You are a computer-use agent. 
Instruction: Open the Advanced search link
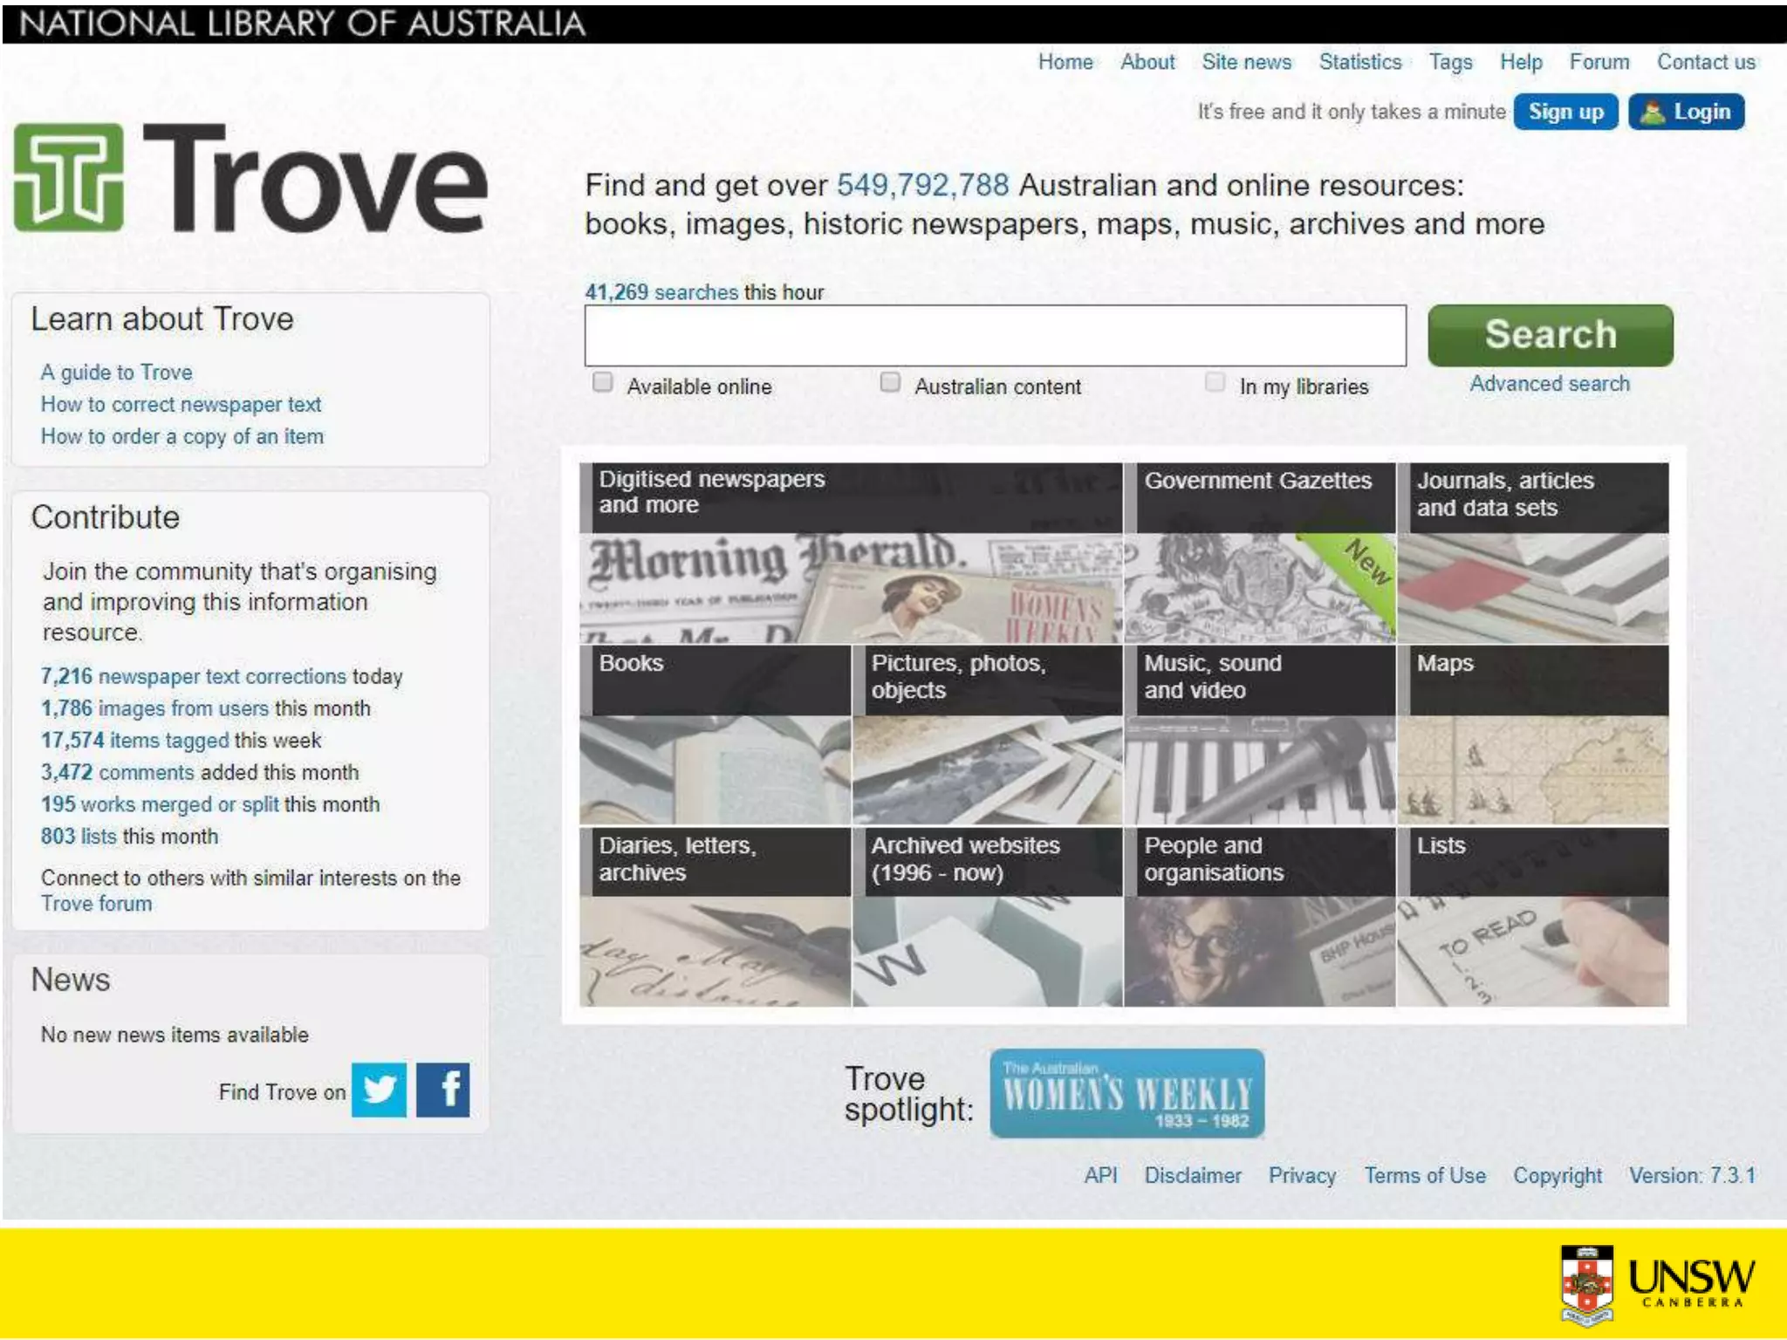[1549, 384]
